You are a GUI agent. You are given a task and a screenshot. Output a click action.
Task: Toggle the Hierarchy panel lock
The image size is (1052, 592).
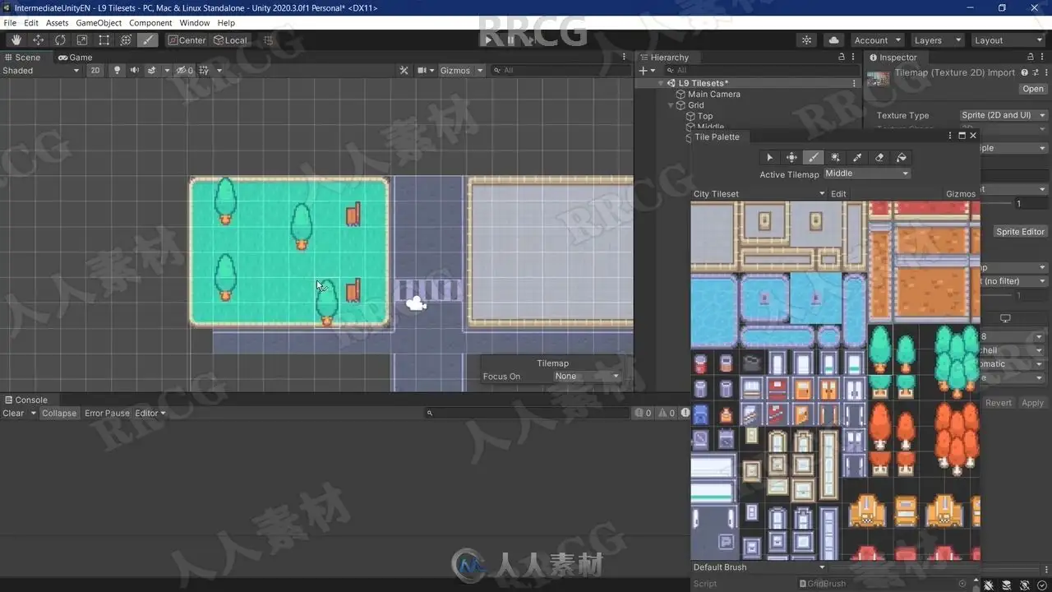(841, 57)
